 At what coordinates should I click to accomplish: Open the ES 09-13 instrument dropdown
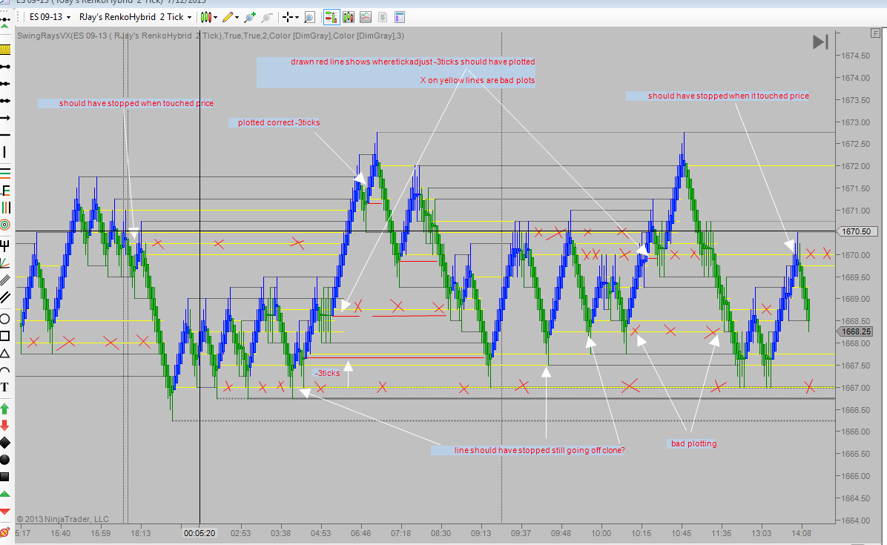50,17
